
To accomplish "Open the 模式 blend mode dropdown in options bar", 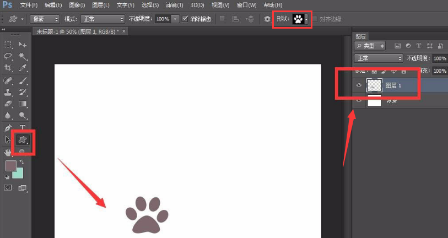I will point(102,19).
